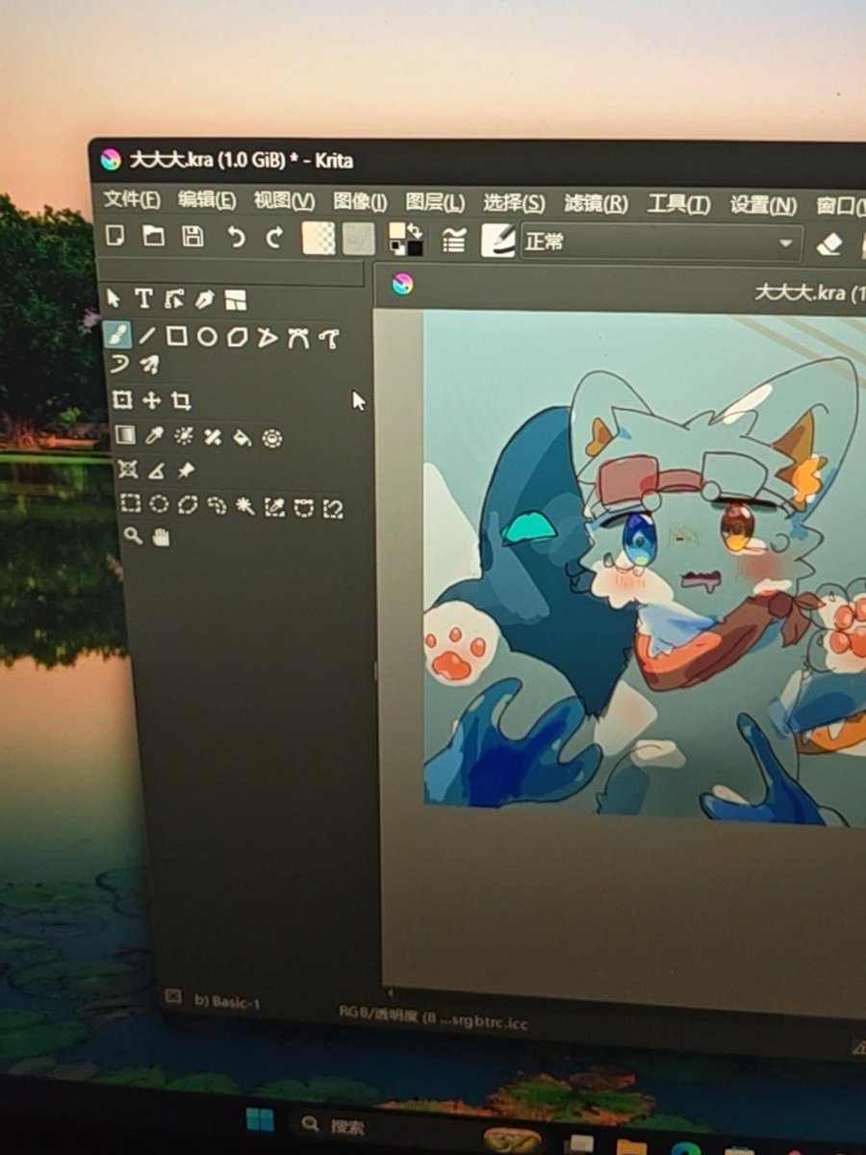Open the 视图(V) menu

(x=284, y=201)
